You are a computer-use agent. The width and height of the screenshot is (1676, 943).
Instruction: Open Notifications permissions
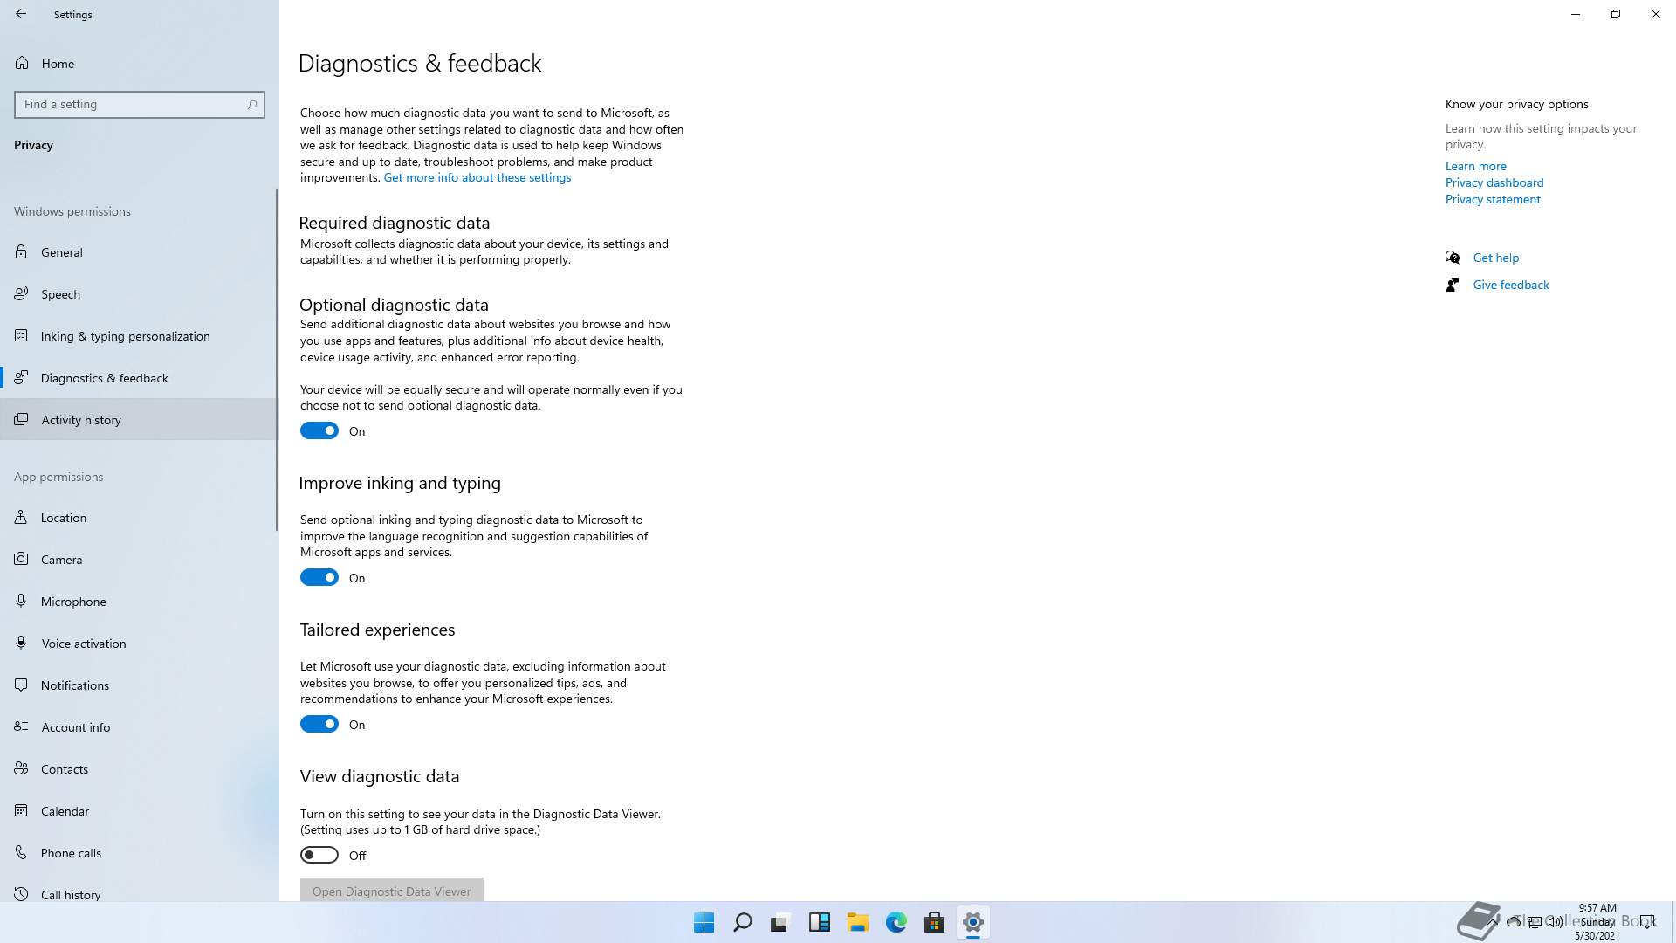point(139,685)
